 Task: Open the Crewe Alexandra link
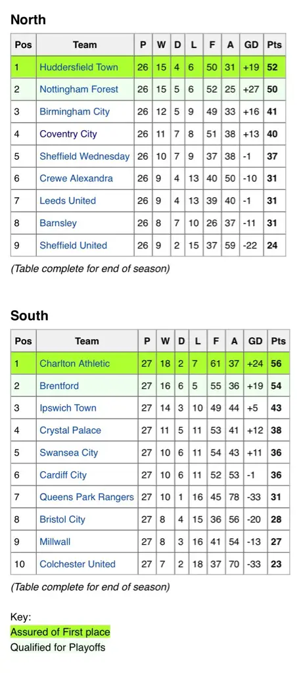click(76, 179)
